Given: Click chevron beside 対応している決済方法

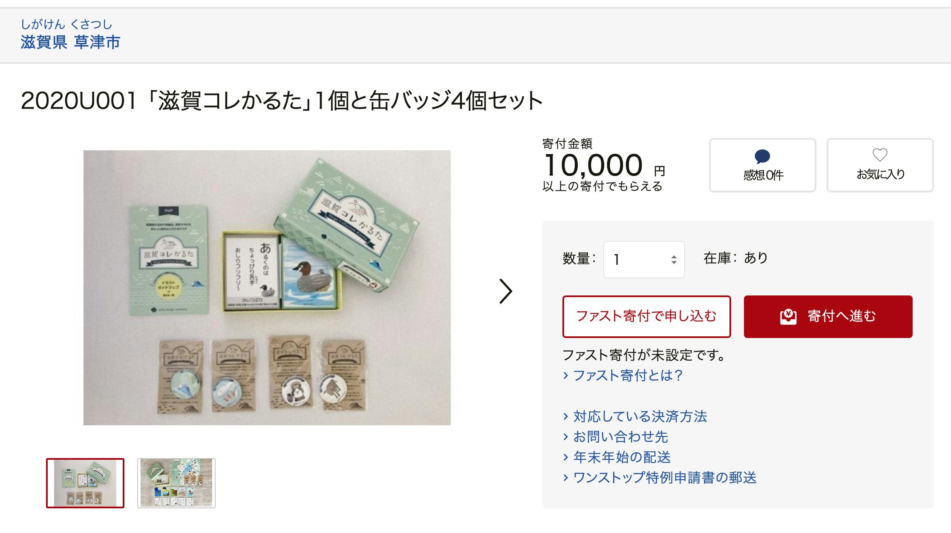Looking at the screenshot, I should (x=566, y=416).
